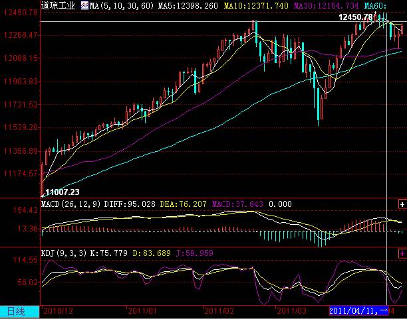Click the 11356.89 price axis label
Image resolution: width=407 pixels, height=319 pixels.
coord(20,151)
